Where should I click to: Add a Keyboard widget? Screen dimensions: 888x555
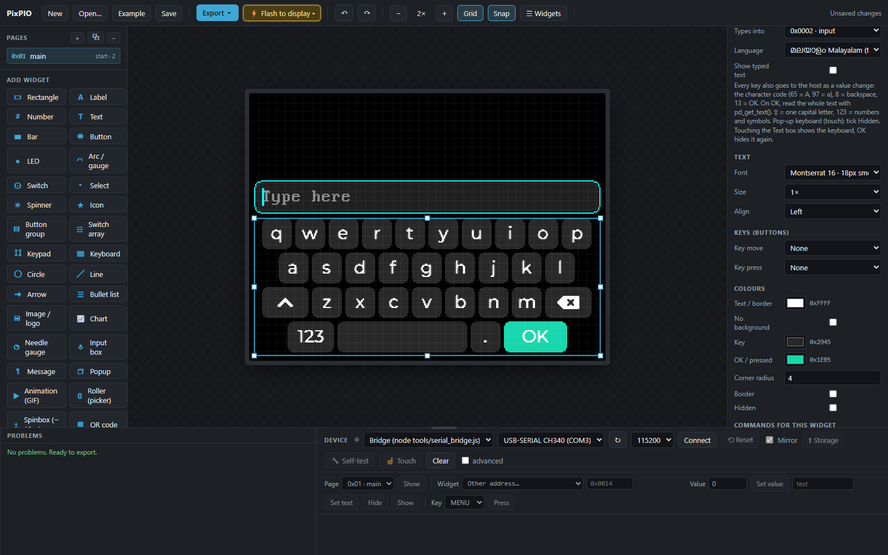(98, 254)
